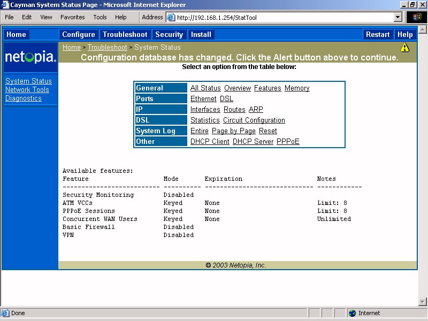Click the 'ATM VCCs' feature text
The height and width of the screenshot is (321, 428).
coord(78,203)
